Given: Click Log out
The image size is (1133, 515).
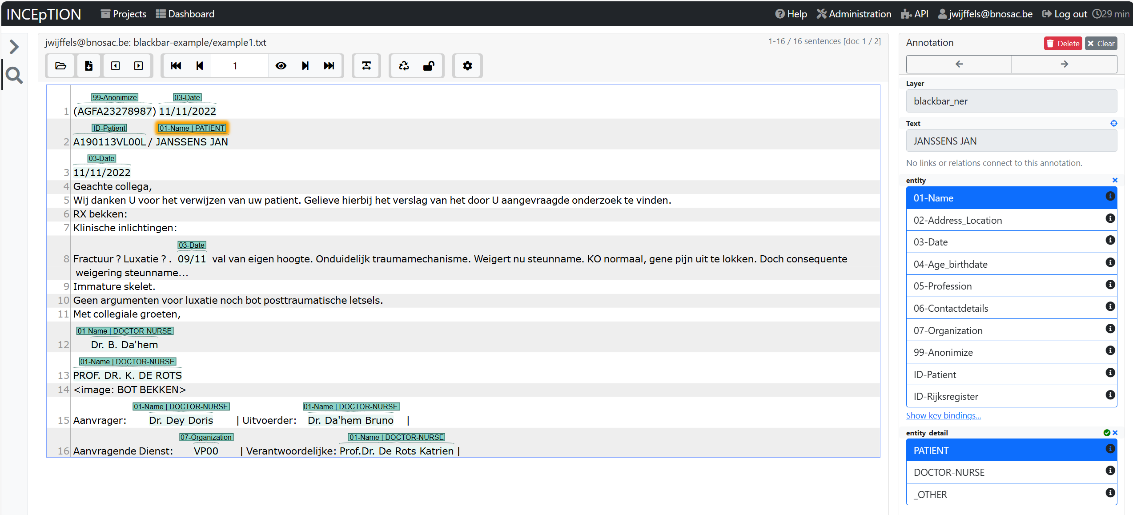Looking at the screenshot, I should (1065, 14).
